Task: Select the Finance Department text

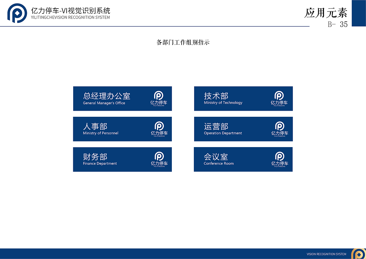Action: click(100, 164)
